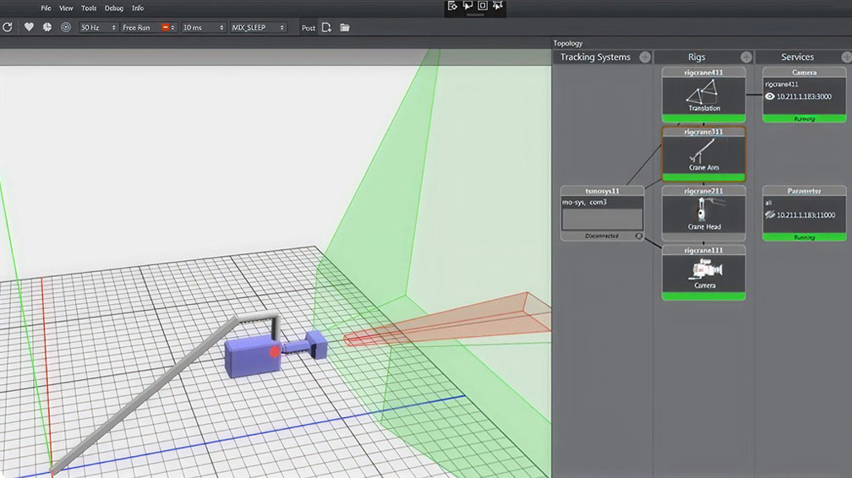This screenshot has width=852, height=478.
Task: Click the target circle icon in the toolbar
Action: (66, 27)
